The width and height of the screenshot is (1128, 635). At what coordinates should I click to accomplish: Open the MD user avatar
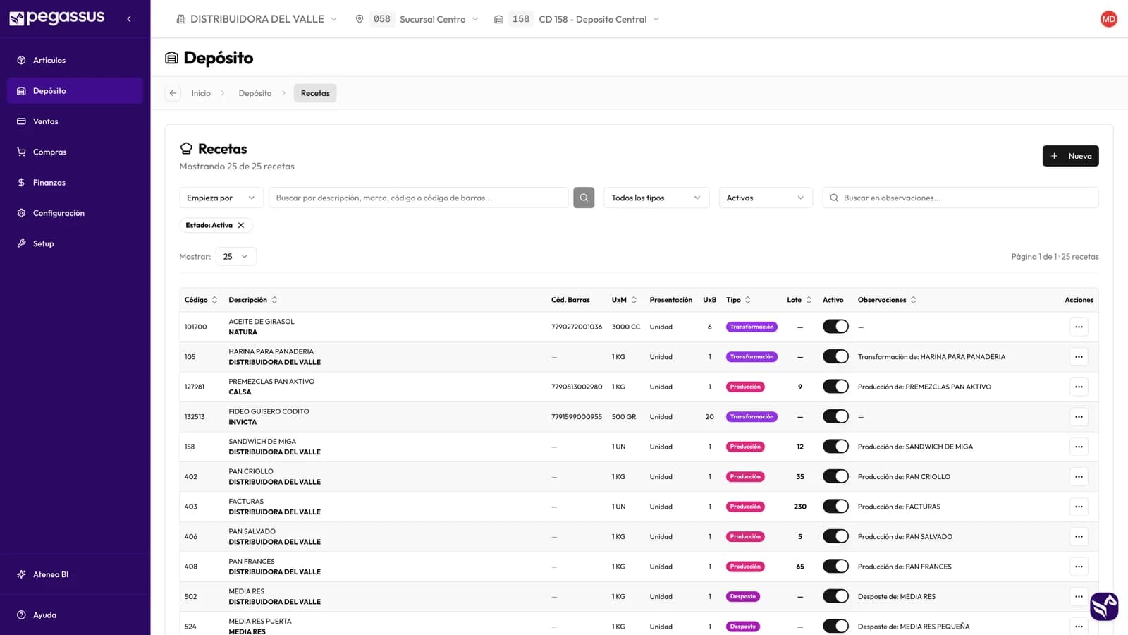[x=1108, y=19]
